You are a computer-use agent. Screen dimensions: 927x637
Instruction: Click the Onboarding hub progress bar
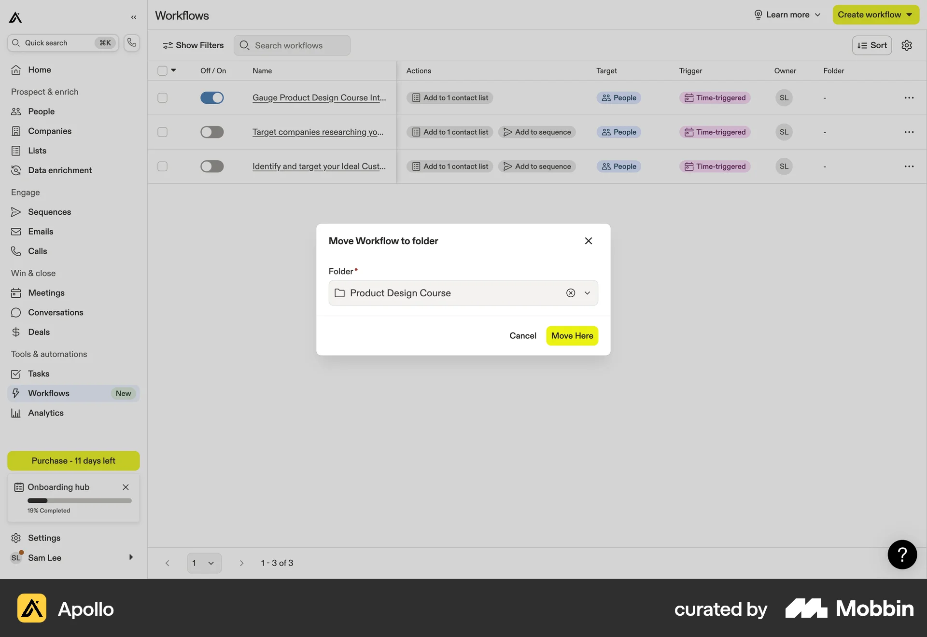click(80, 500)
